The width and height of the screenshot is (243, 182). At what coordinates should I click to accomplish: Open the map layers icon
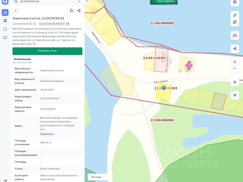point(235,2)
